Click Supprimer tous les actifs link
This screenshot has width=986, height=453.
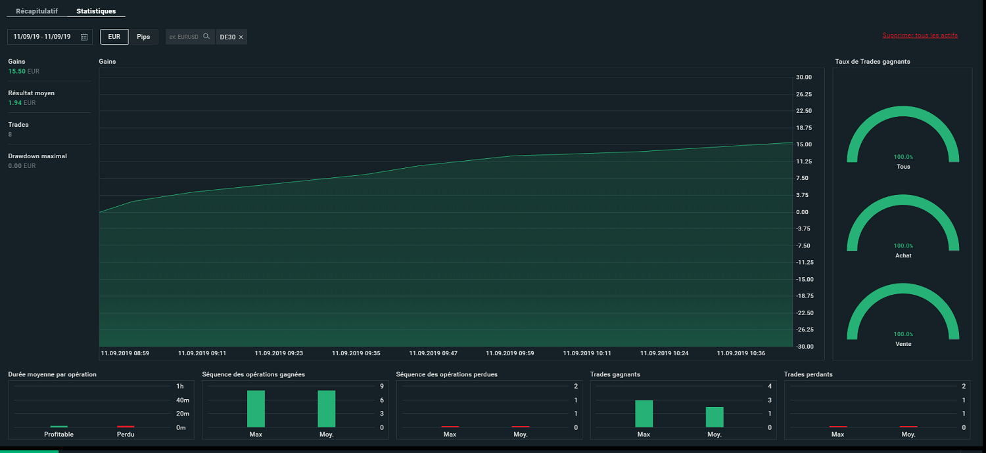920,35
